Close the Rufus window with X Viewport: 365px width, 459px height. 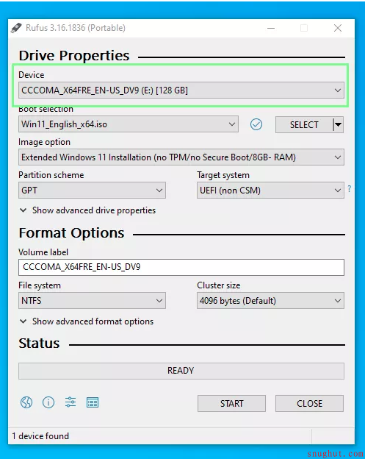(338, 28)
